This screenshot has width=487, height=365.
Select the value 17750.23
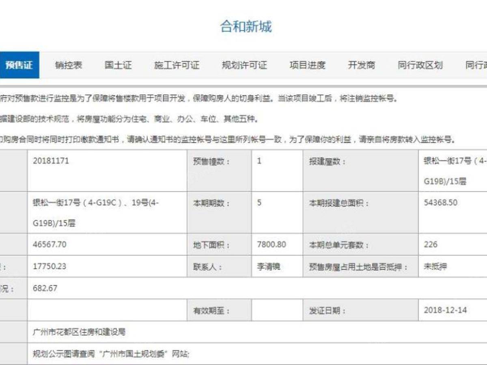click(50, 266)
